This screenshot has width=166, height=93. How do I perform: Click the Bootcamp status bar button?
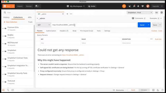pyautogui.click(x=118, y=90)
